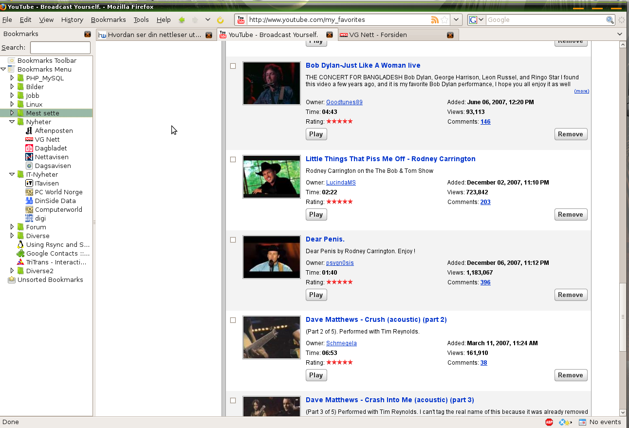Expand the Forum bookmark folder
The width and height of the screenshot is (629, 428).
pos(12,227)
